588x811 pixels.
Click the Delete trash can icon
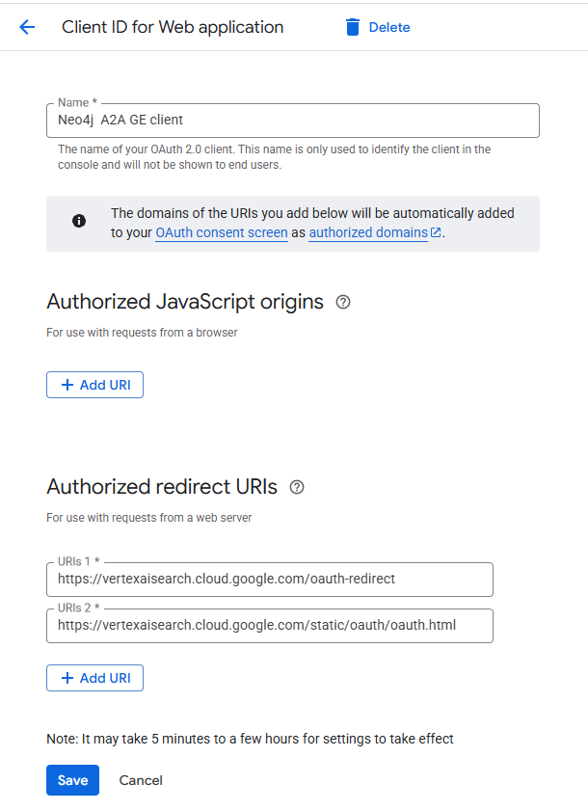point(353,27)
